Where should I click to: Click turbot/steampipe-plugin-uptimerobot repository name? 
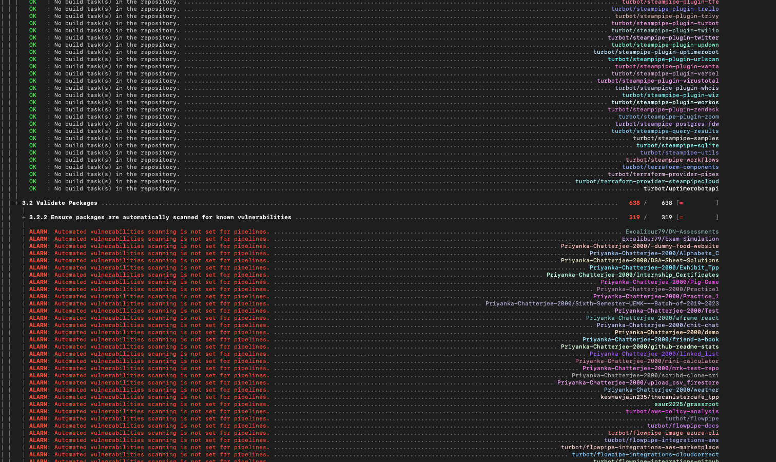pyautogui.click(x=656, y=52)
